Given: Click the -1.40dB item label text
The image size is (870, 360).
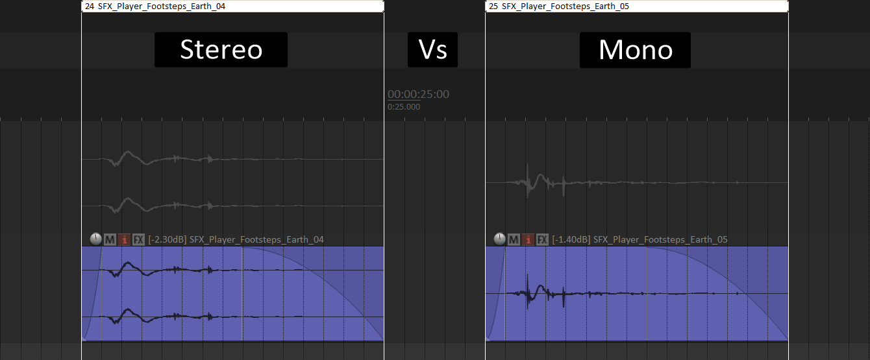Looking at the screenshot, I should 571,240.
